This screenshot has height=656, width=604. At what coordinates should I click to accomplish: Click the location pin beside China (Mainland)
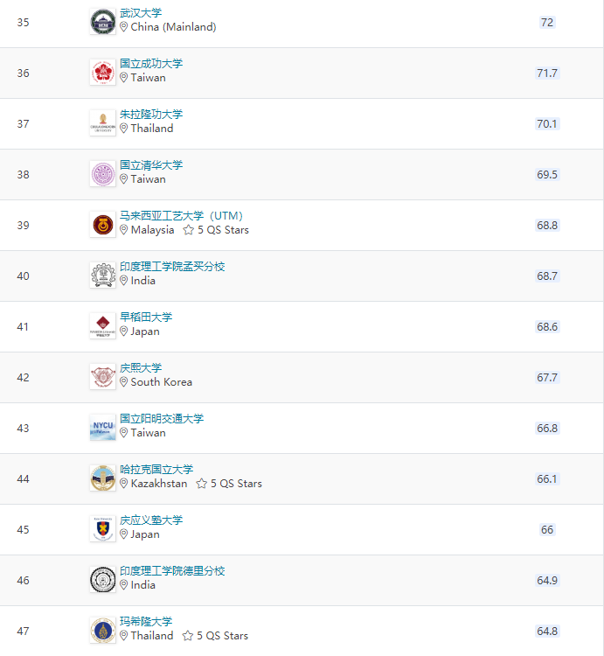click(124, 27)
